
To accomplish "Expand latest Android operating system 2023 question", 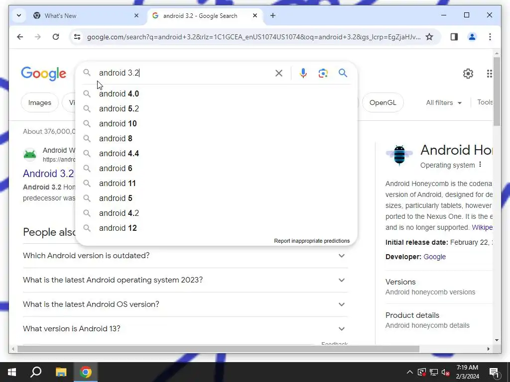I will pos(185,280).
